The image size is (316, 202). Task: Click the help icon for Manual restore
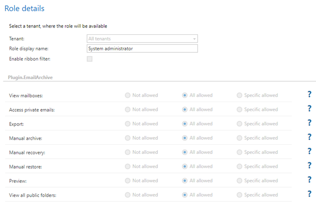309,166
